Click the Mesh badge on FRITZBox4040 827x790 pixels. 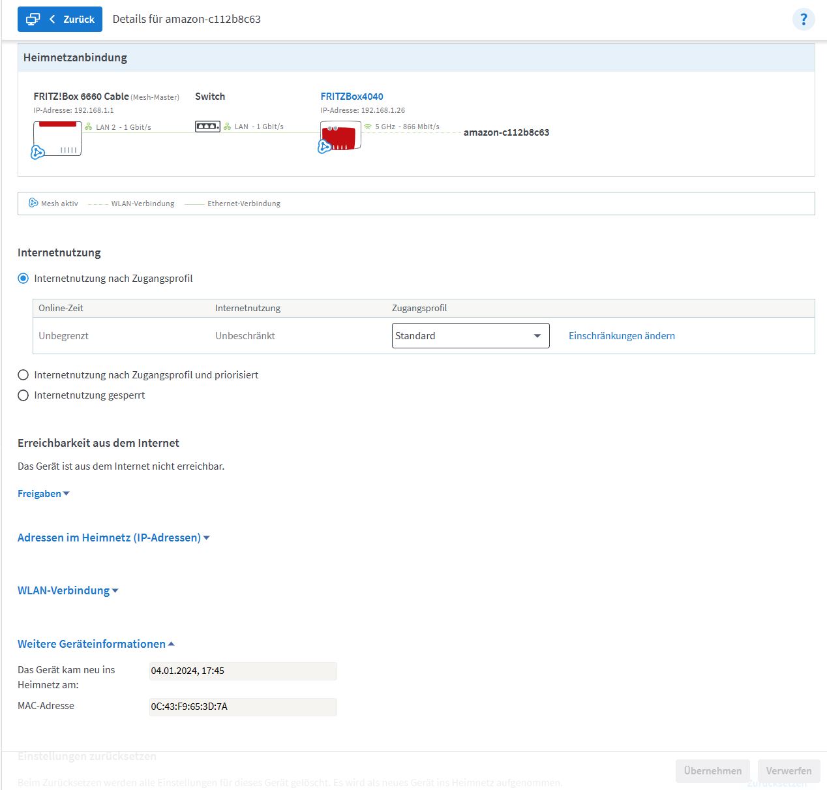coord(324,147)
